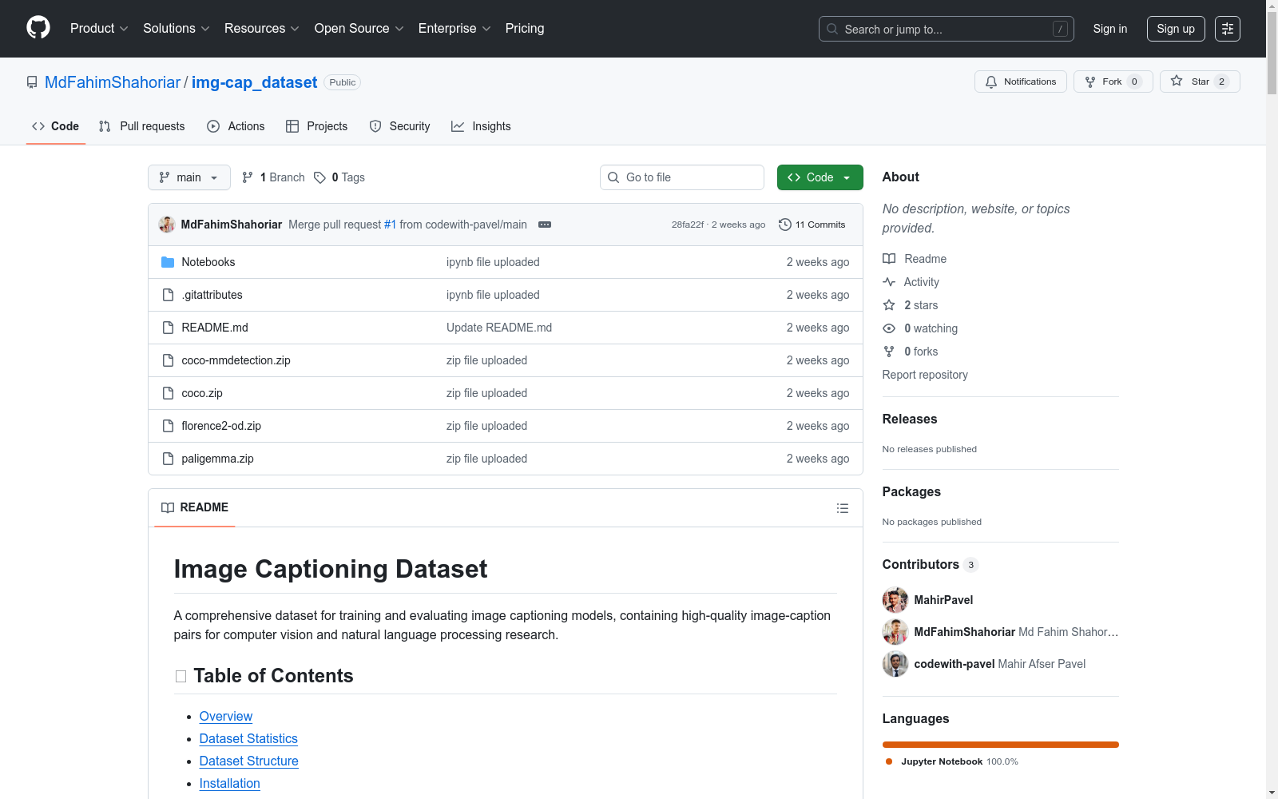The width and height of the screenshot is (1278, 799).
Task: Expand the Enterprise menu
Action: pyautogui.click(x=454, y=28)
